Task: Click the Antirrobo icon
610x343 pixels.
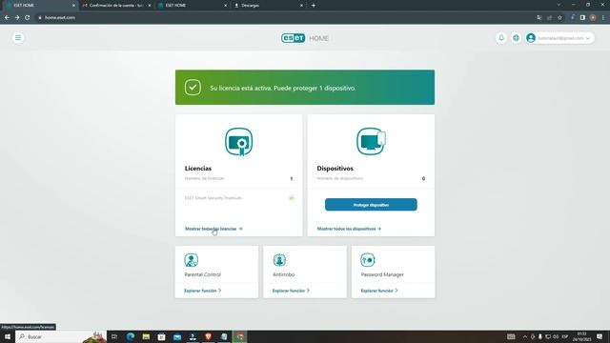Action: 279,260
